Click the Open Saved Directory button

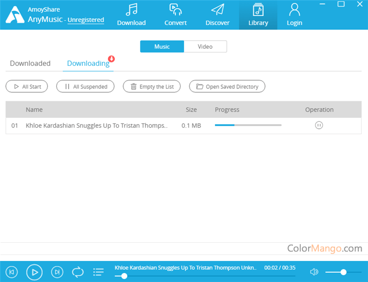[227, 86]
